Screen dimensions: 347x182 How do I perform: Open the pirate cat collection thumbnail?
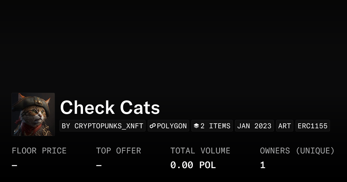(x=33, y=114)
